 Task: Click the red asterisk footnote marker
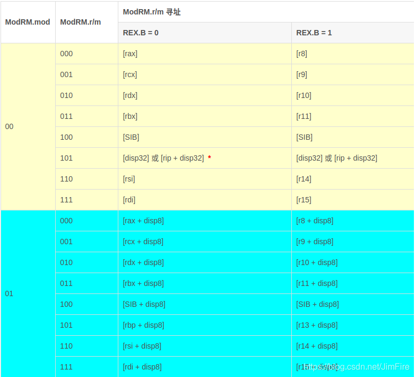[x=209, y=157]
